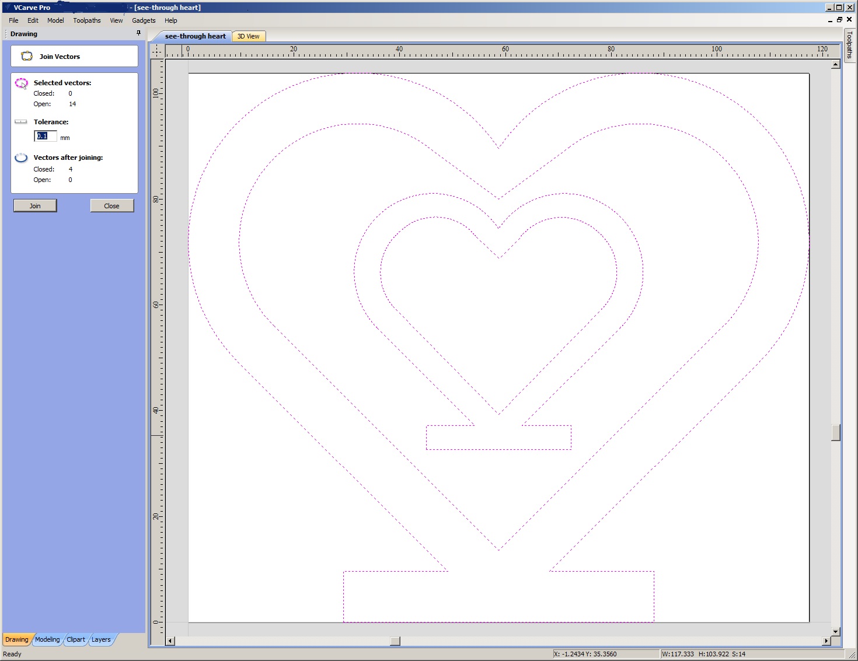
Task: Open the Toolpaths menu
Action: pos(87,20)
